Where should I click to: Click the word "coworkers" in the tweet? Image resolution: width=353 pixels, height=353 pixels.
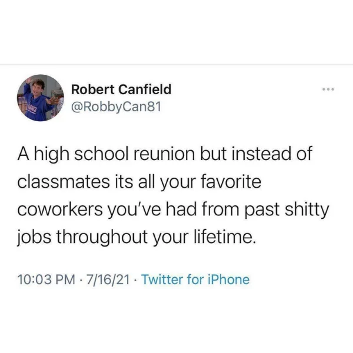tap(60, 210)
